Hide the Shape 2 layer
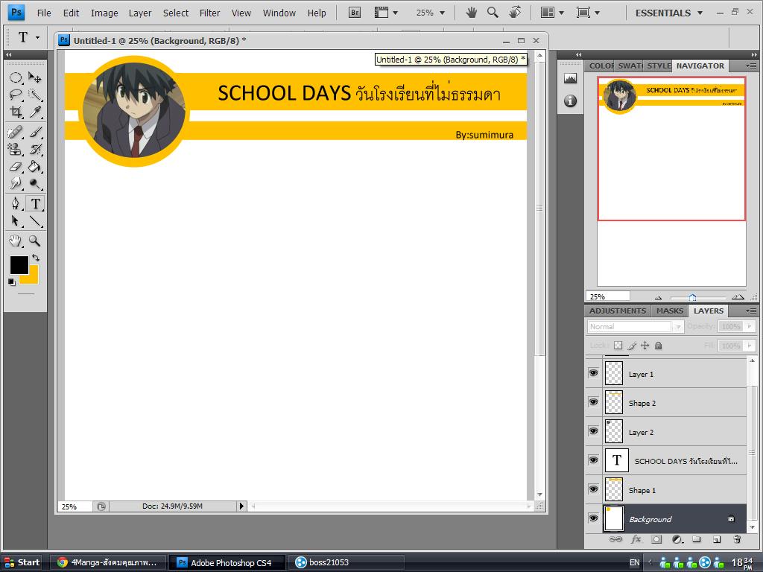Viewport: 763px width, 572px height. tap(593, 402)
